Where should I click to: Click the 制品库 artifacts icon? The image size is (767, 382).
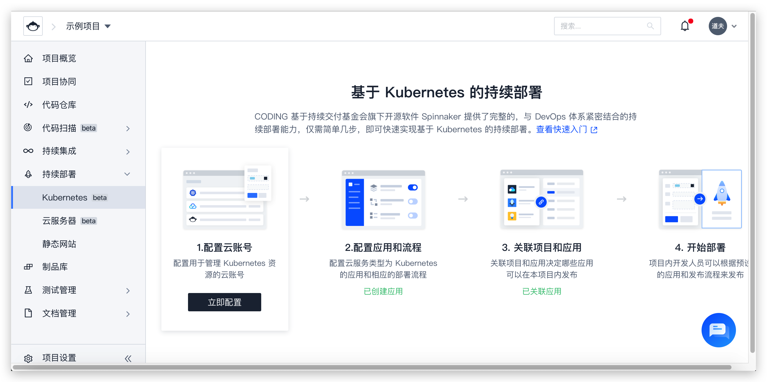[28, 267]
